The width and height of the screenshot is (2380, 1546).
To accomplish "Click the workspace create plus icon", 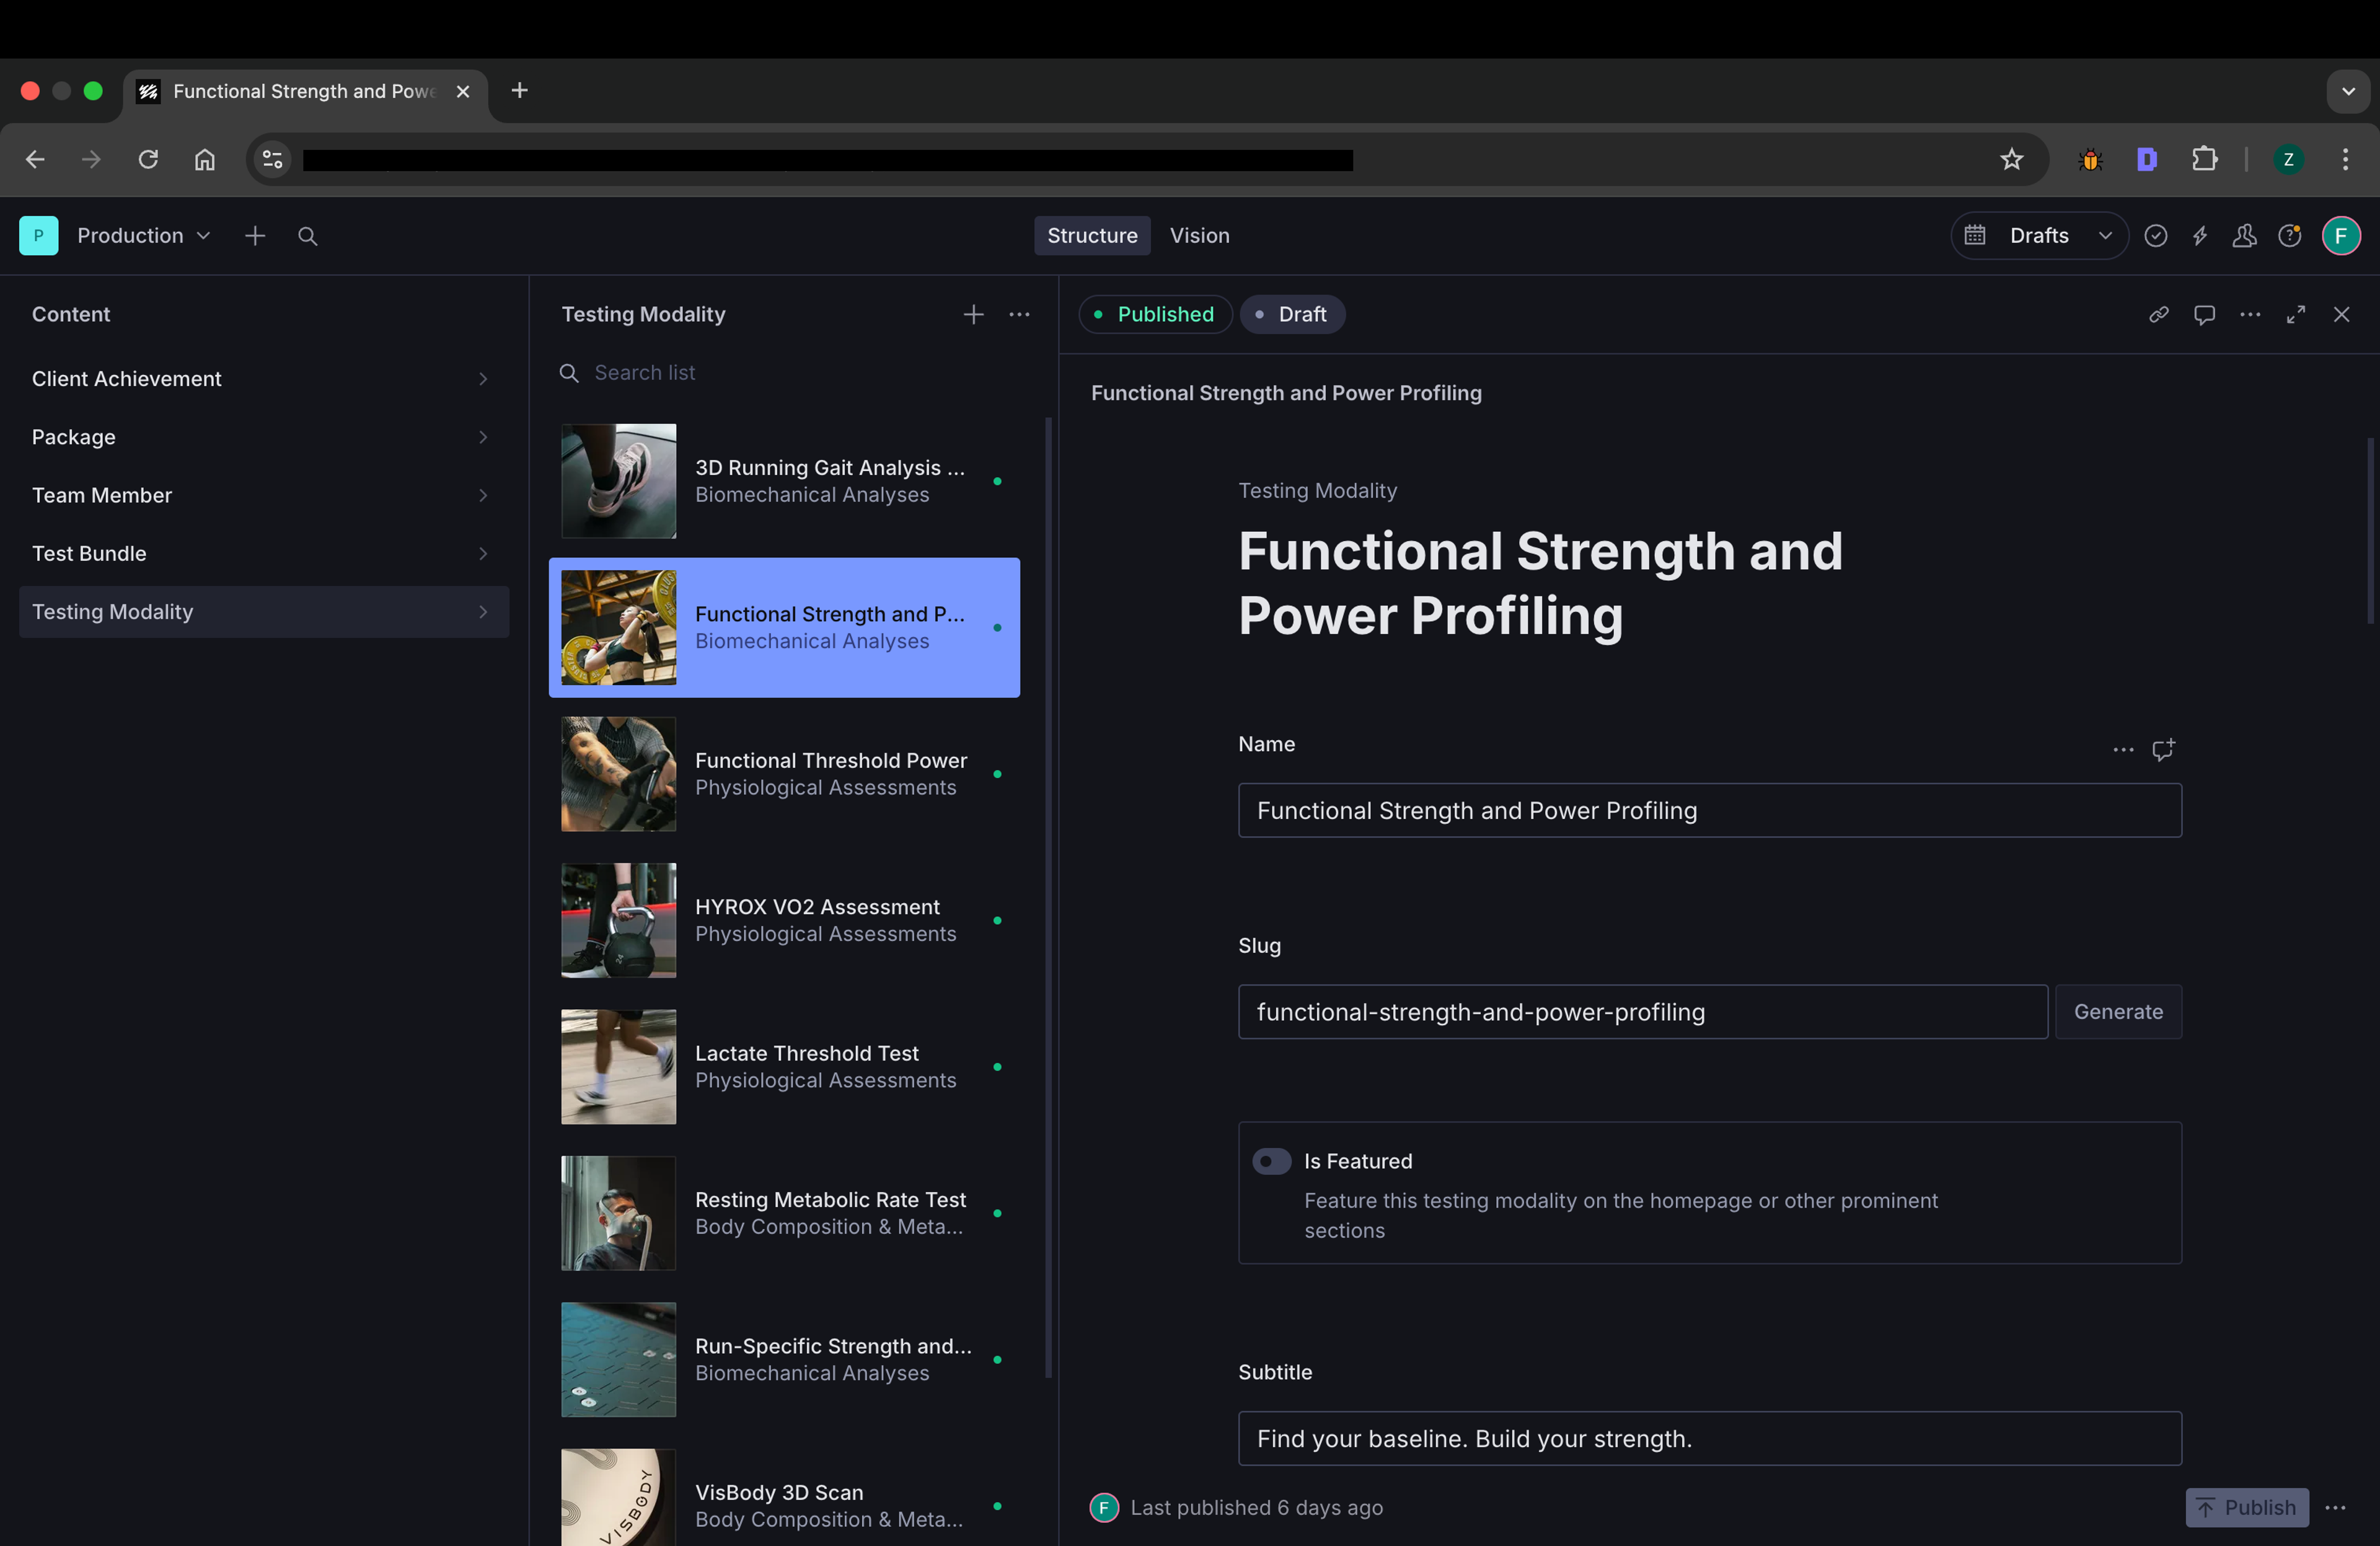I will point(255,236).
